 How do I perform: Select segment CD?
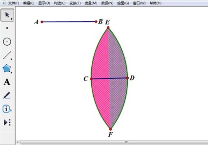(109, 78)
